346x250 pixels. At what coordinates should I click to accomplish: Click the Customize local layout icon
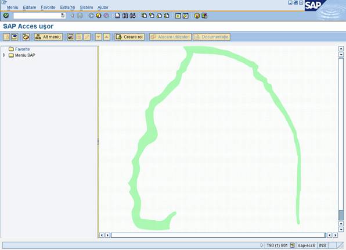pyautogui.click(x=204, y=16)
